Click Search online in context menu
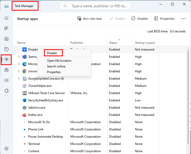The image size is (191, 154). pos(56,66)
